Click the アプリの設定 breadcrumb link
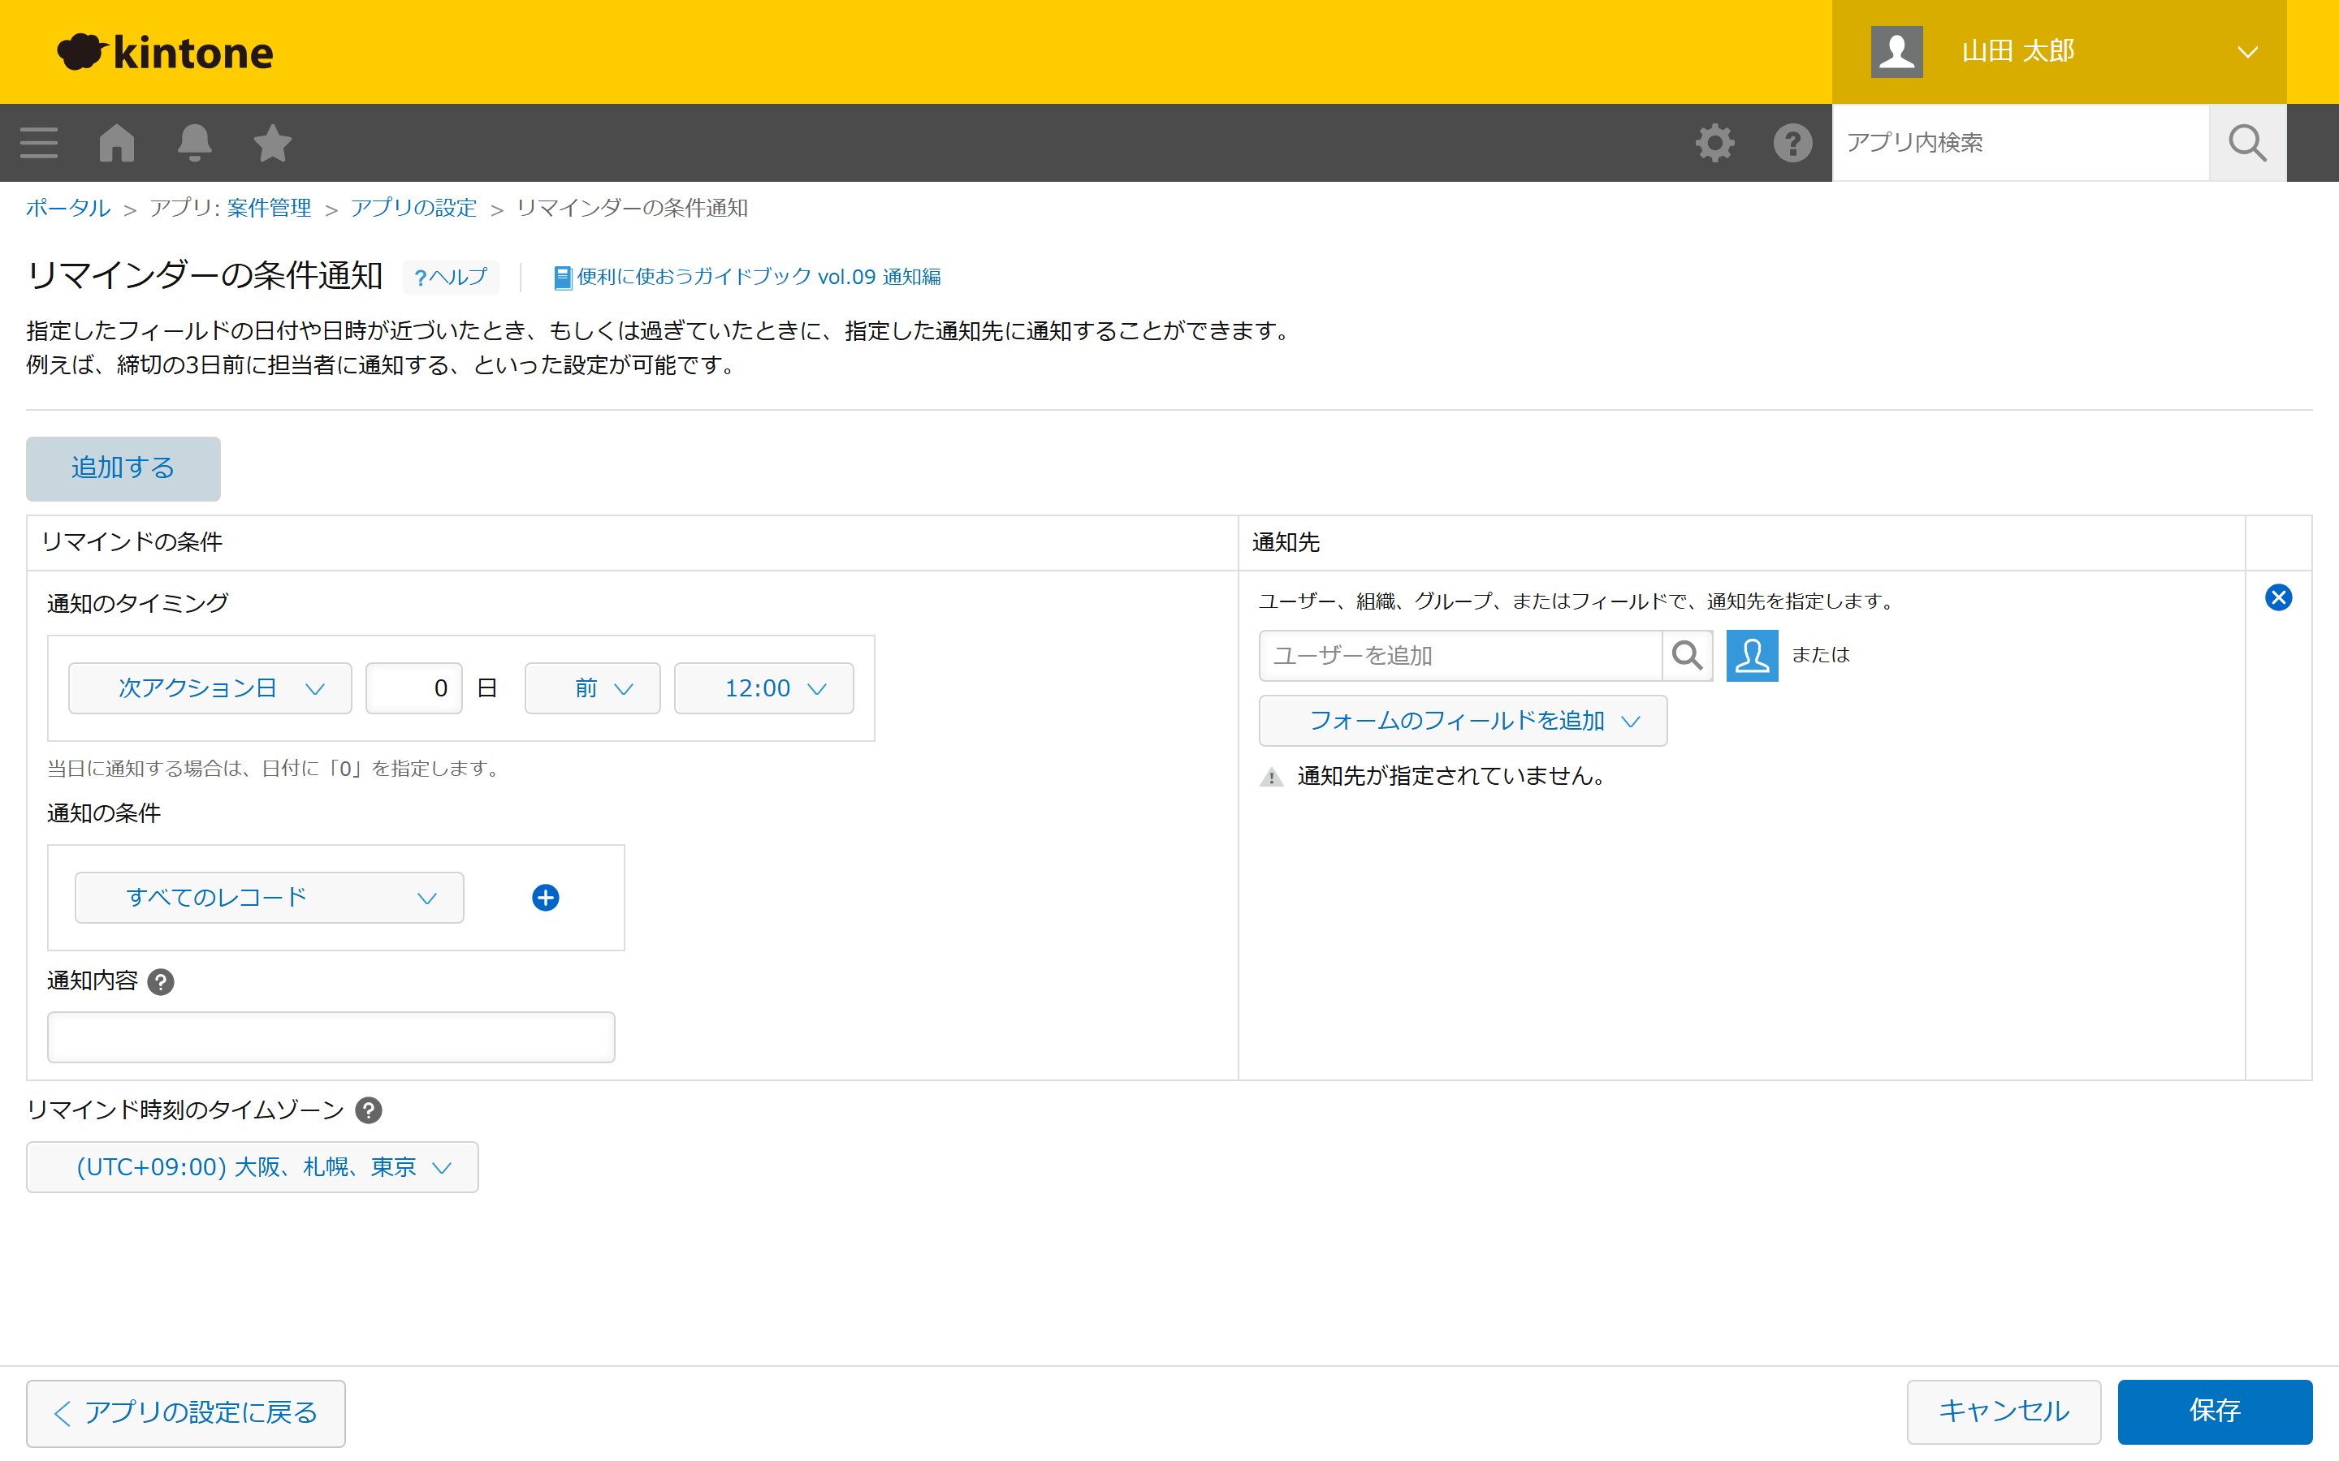Viewport: 2339px width, 1461px height. [413, 208]
